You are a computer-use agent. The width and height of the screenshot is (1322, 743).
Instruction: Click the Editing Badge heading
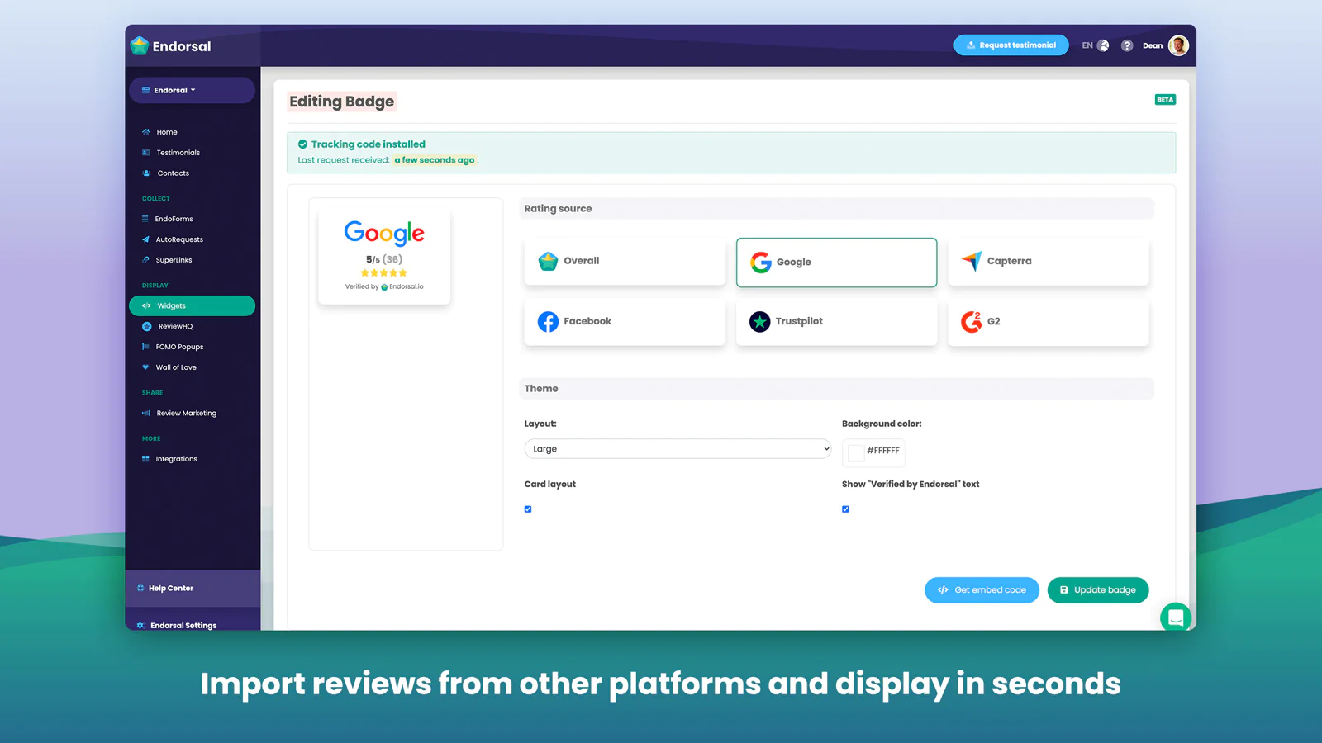(x=341, y=102)
